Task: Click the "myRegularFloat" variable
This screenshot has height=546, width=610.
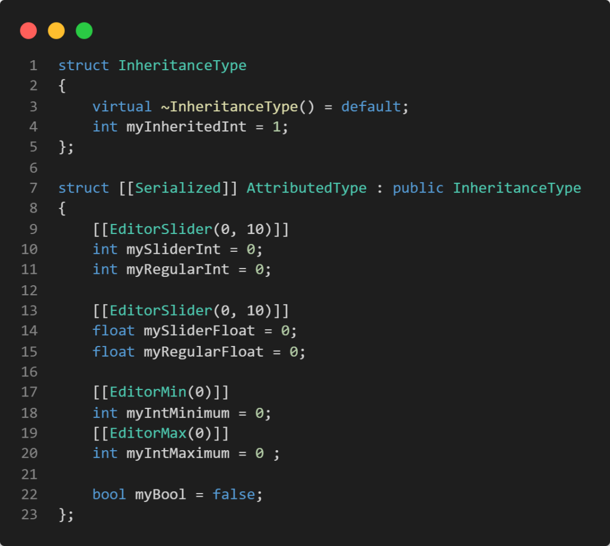Action: coord(204,352)
